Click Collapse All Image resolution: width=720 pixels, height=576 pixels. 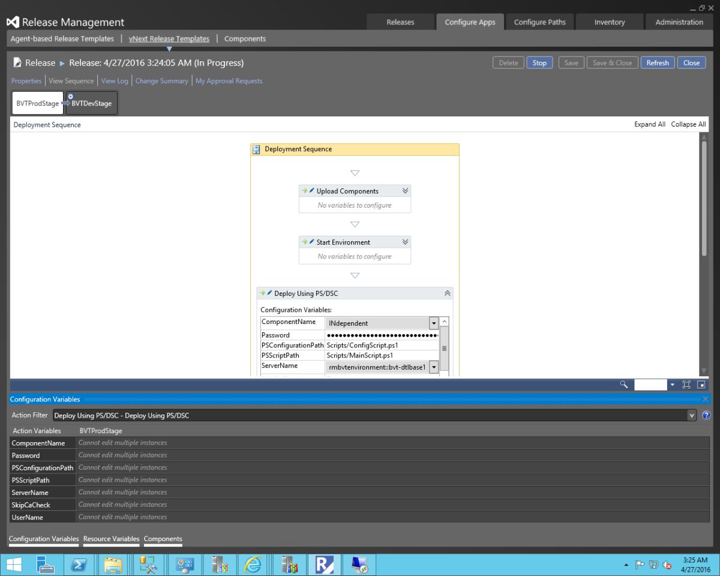coord(688,124)
